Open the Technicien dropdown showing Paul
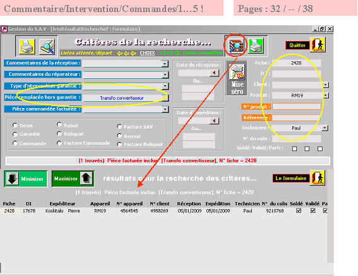This screenshot has height=276, width=358. (x=324, y=128)
